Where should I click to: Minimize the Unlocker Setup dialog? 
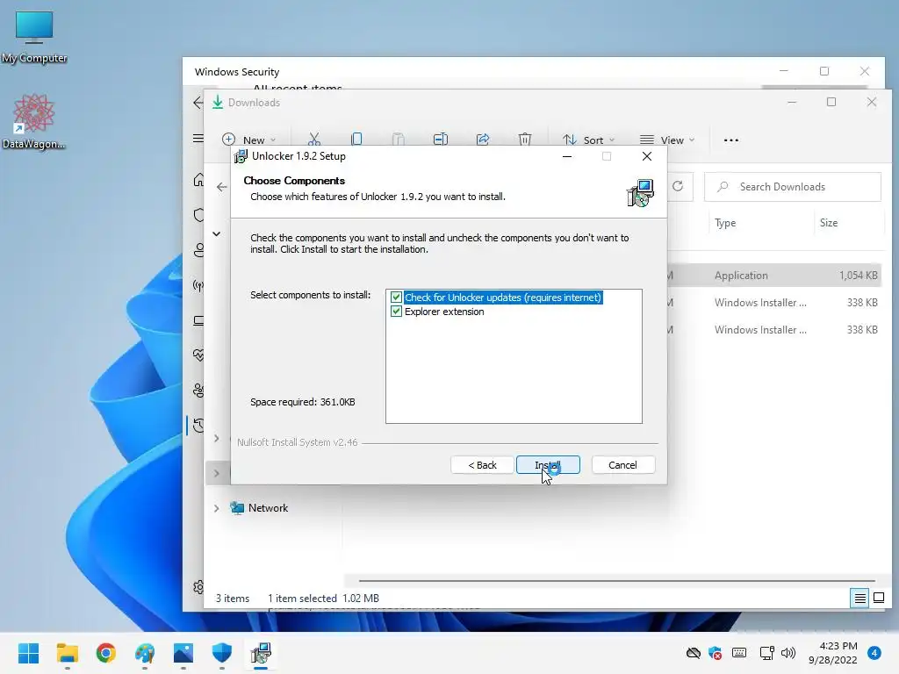567,156
